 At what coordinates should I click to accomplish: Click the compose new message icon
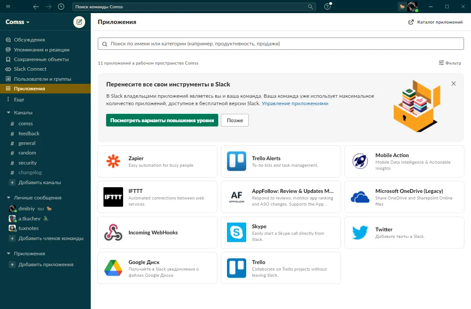(x=79, y=22)
